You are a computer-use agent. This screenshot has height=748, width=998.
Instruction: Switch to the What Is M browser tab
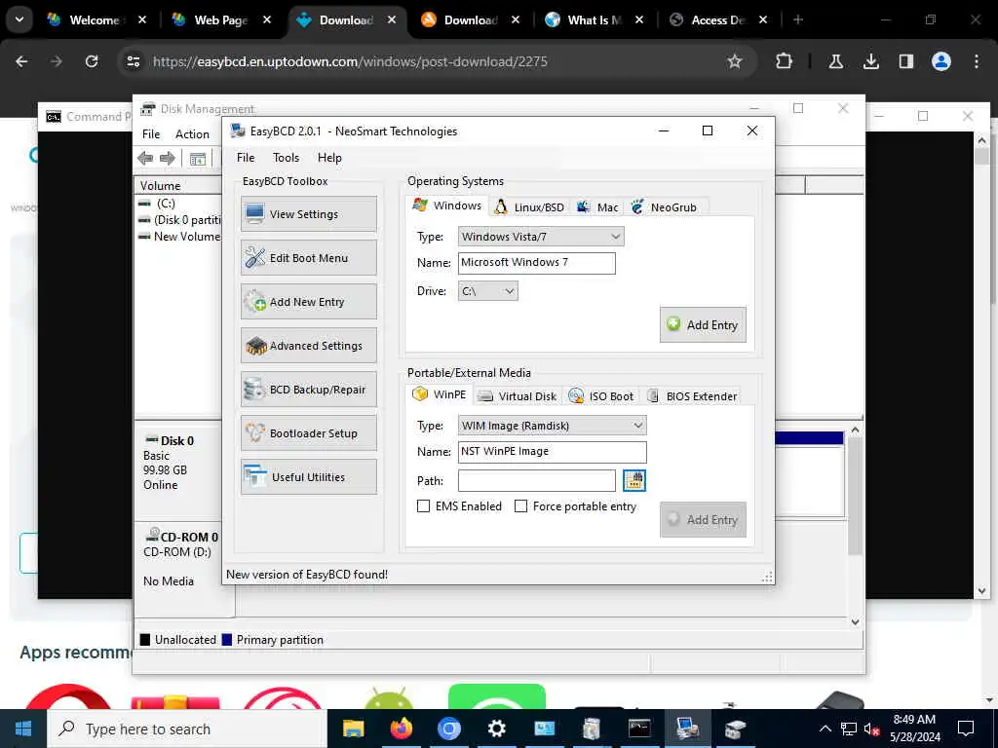point(594,20)
